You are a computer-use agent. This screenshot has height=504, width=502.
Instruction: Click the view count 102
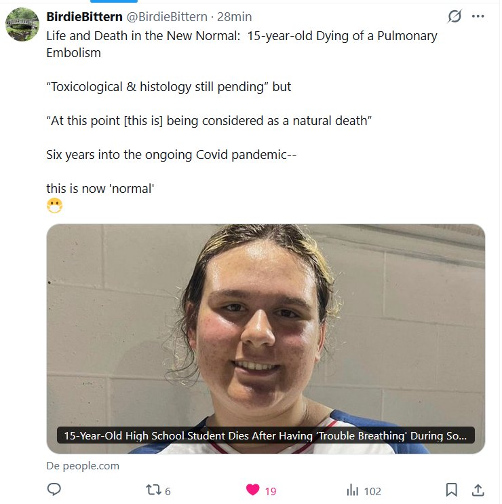pos(372,491)
